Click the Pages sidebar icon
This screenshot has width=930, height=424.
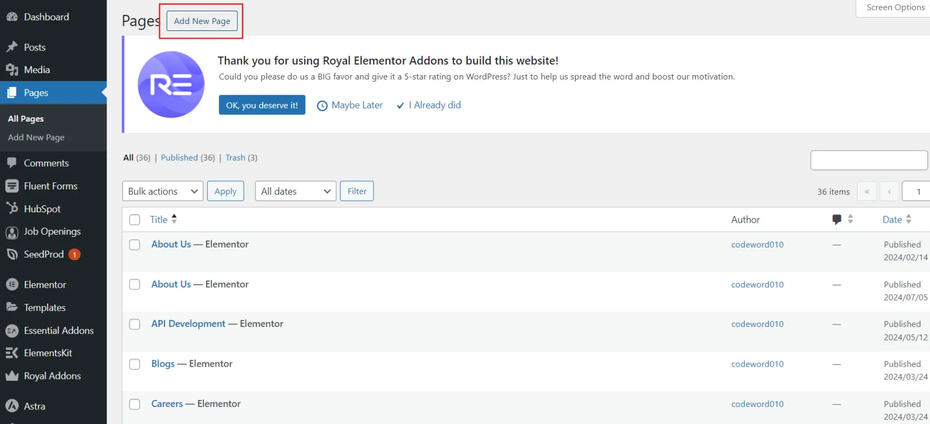pos(12,93)
